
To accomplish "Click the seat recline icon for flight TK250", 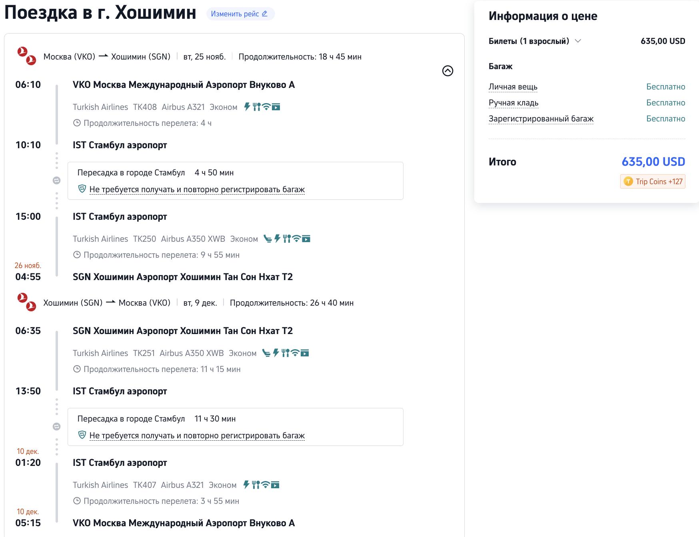I will (x=268, y=239).
